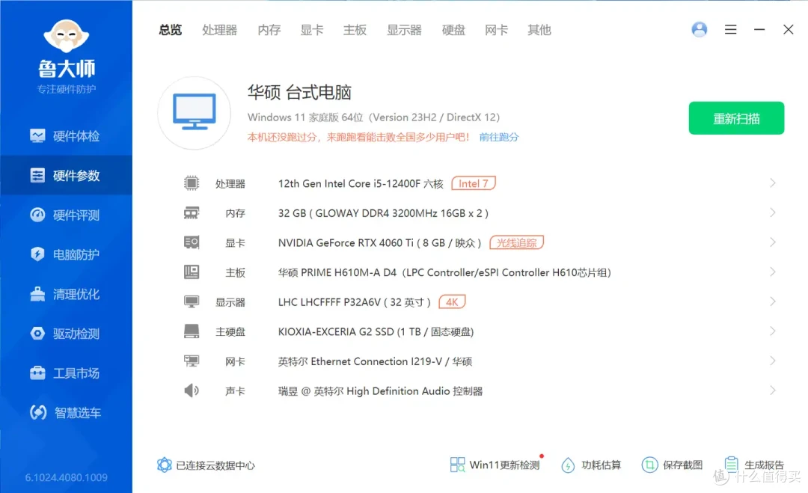Viewport: 808px width, 493px height.
Task: Follow the 前往跑分 link
Action: (499, 137)
